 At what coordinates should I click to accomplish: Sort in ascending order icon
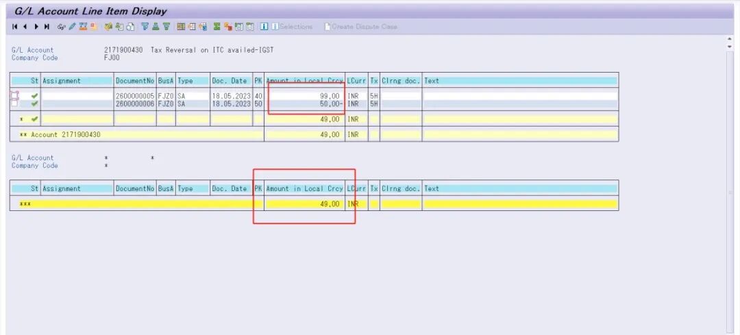(x=156, y=27)
